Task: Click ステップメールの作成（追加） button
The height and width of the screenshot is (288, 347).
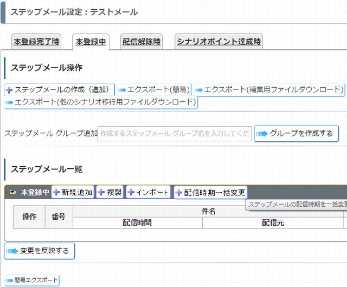Action: (x=59, y=90)
